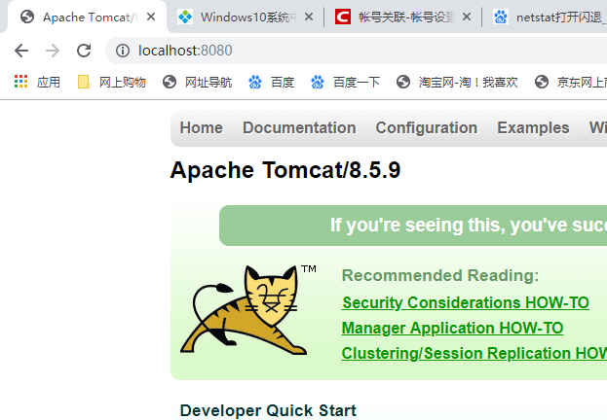This screenshot has width=607, height=420.
Task: Switch to the Windows10系统 tab
Action: 246,17
